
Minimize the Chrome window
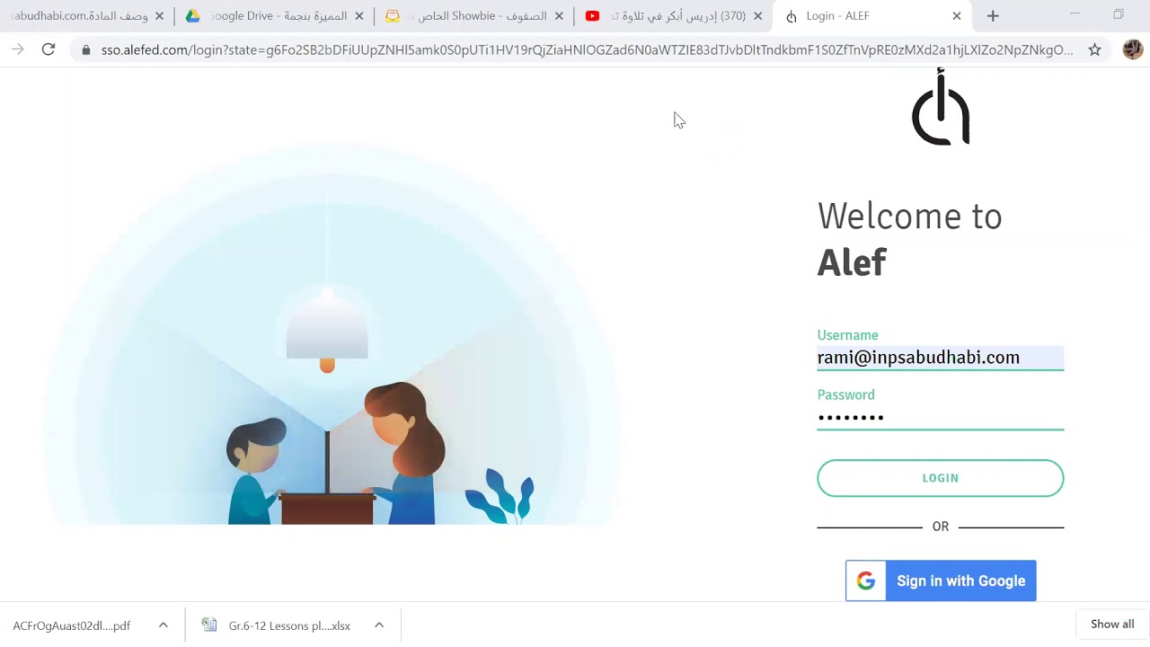1075,14
